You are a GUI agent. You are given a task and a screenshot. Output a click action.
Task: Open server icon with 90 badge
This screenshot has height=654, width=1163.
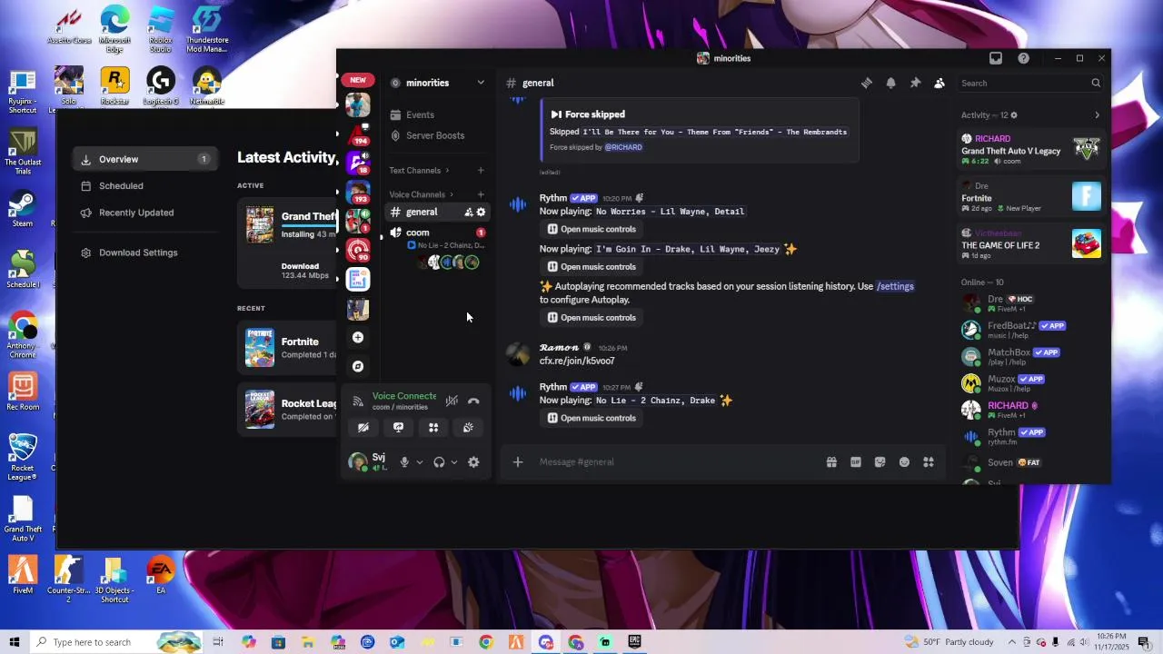click(358, 250)
